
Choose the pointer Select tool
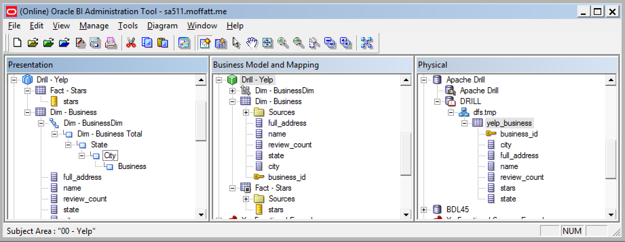coord(236,43)
